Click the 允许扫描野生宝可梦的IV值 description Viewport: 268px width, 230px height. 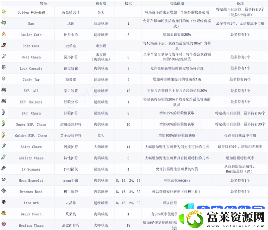tap(177, 169)
